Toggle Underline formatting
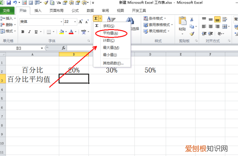Image resolution: width=238 pixels, height=156 pixels. [36, 32]
